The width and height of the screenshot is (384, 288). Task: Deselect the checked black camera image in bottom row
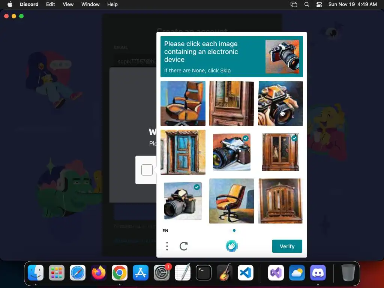(x=183, y=201)
